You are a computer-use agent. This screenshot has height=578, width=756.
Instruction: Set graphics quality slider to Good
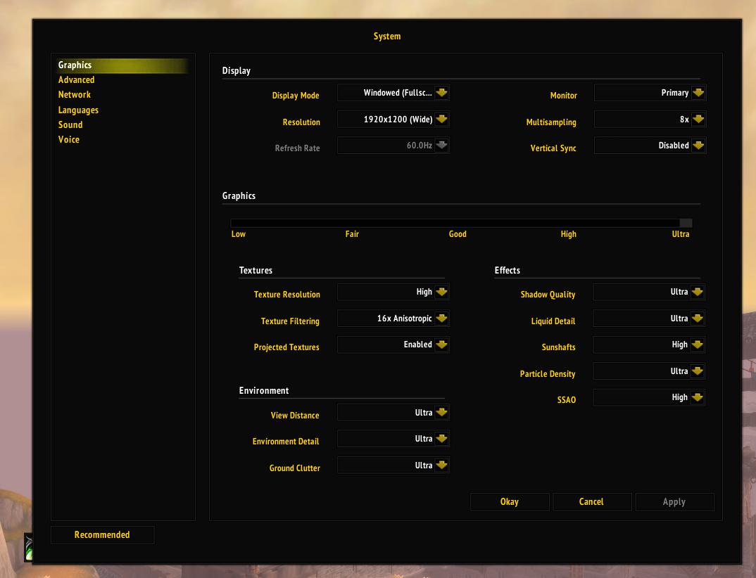coord(458,224)
